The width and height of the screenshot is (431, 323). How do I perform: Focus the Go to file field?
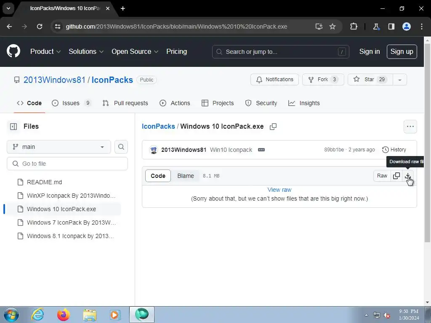pyautogui.click(x=67, y=164)
